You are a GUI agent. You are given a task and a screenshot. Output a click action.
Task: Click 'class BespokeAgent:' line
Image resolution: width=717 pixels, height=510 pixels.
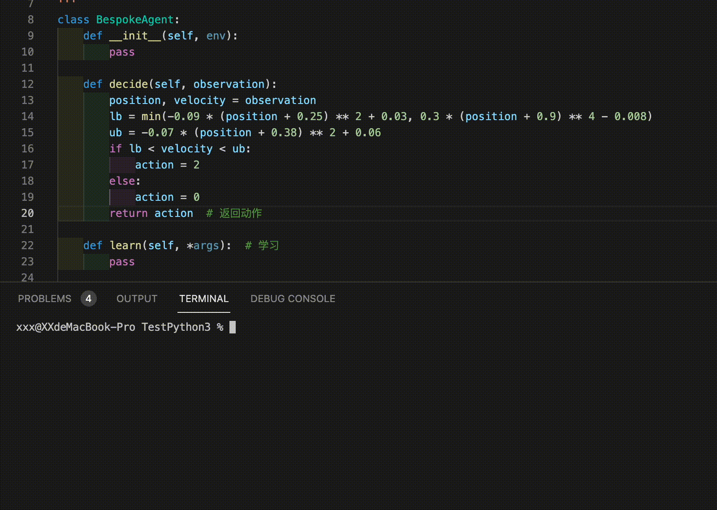118,20
